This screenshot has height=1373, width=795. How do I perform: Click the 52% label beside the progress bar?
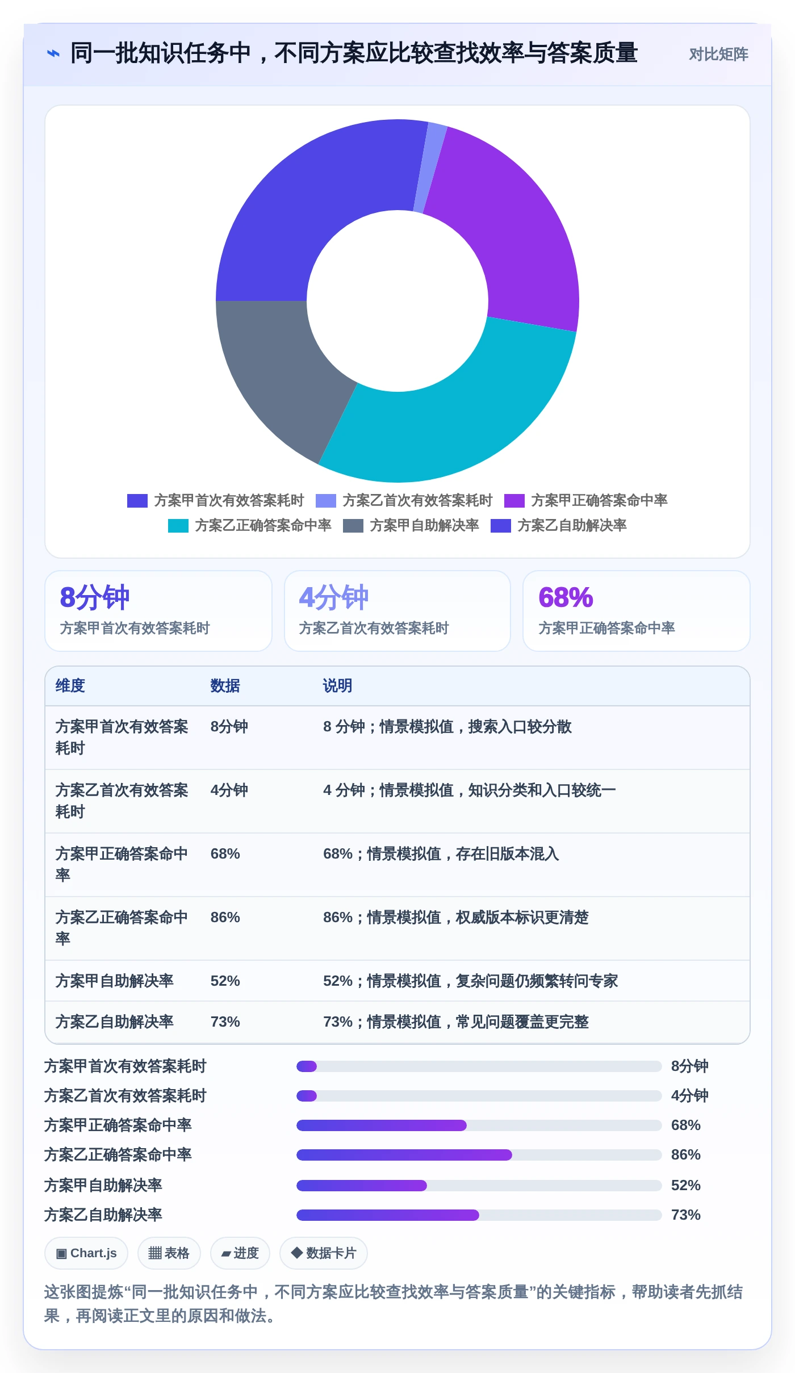click(x=686, y=1186)
